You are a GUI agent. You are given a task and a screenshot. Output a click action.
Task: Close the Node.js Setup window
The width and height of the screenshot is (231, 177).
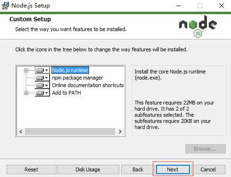[x=222, y=6]
